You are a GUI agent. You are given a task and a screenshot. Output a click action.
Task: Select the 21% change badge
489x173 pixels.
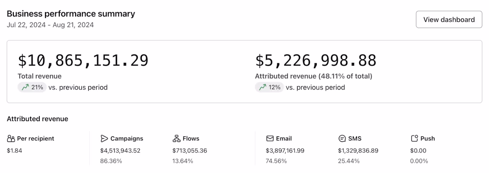point(32,87)
